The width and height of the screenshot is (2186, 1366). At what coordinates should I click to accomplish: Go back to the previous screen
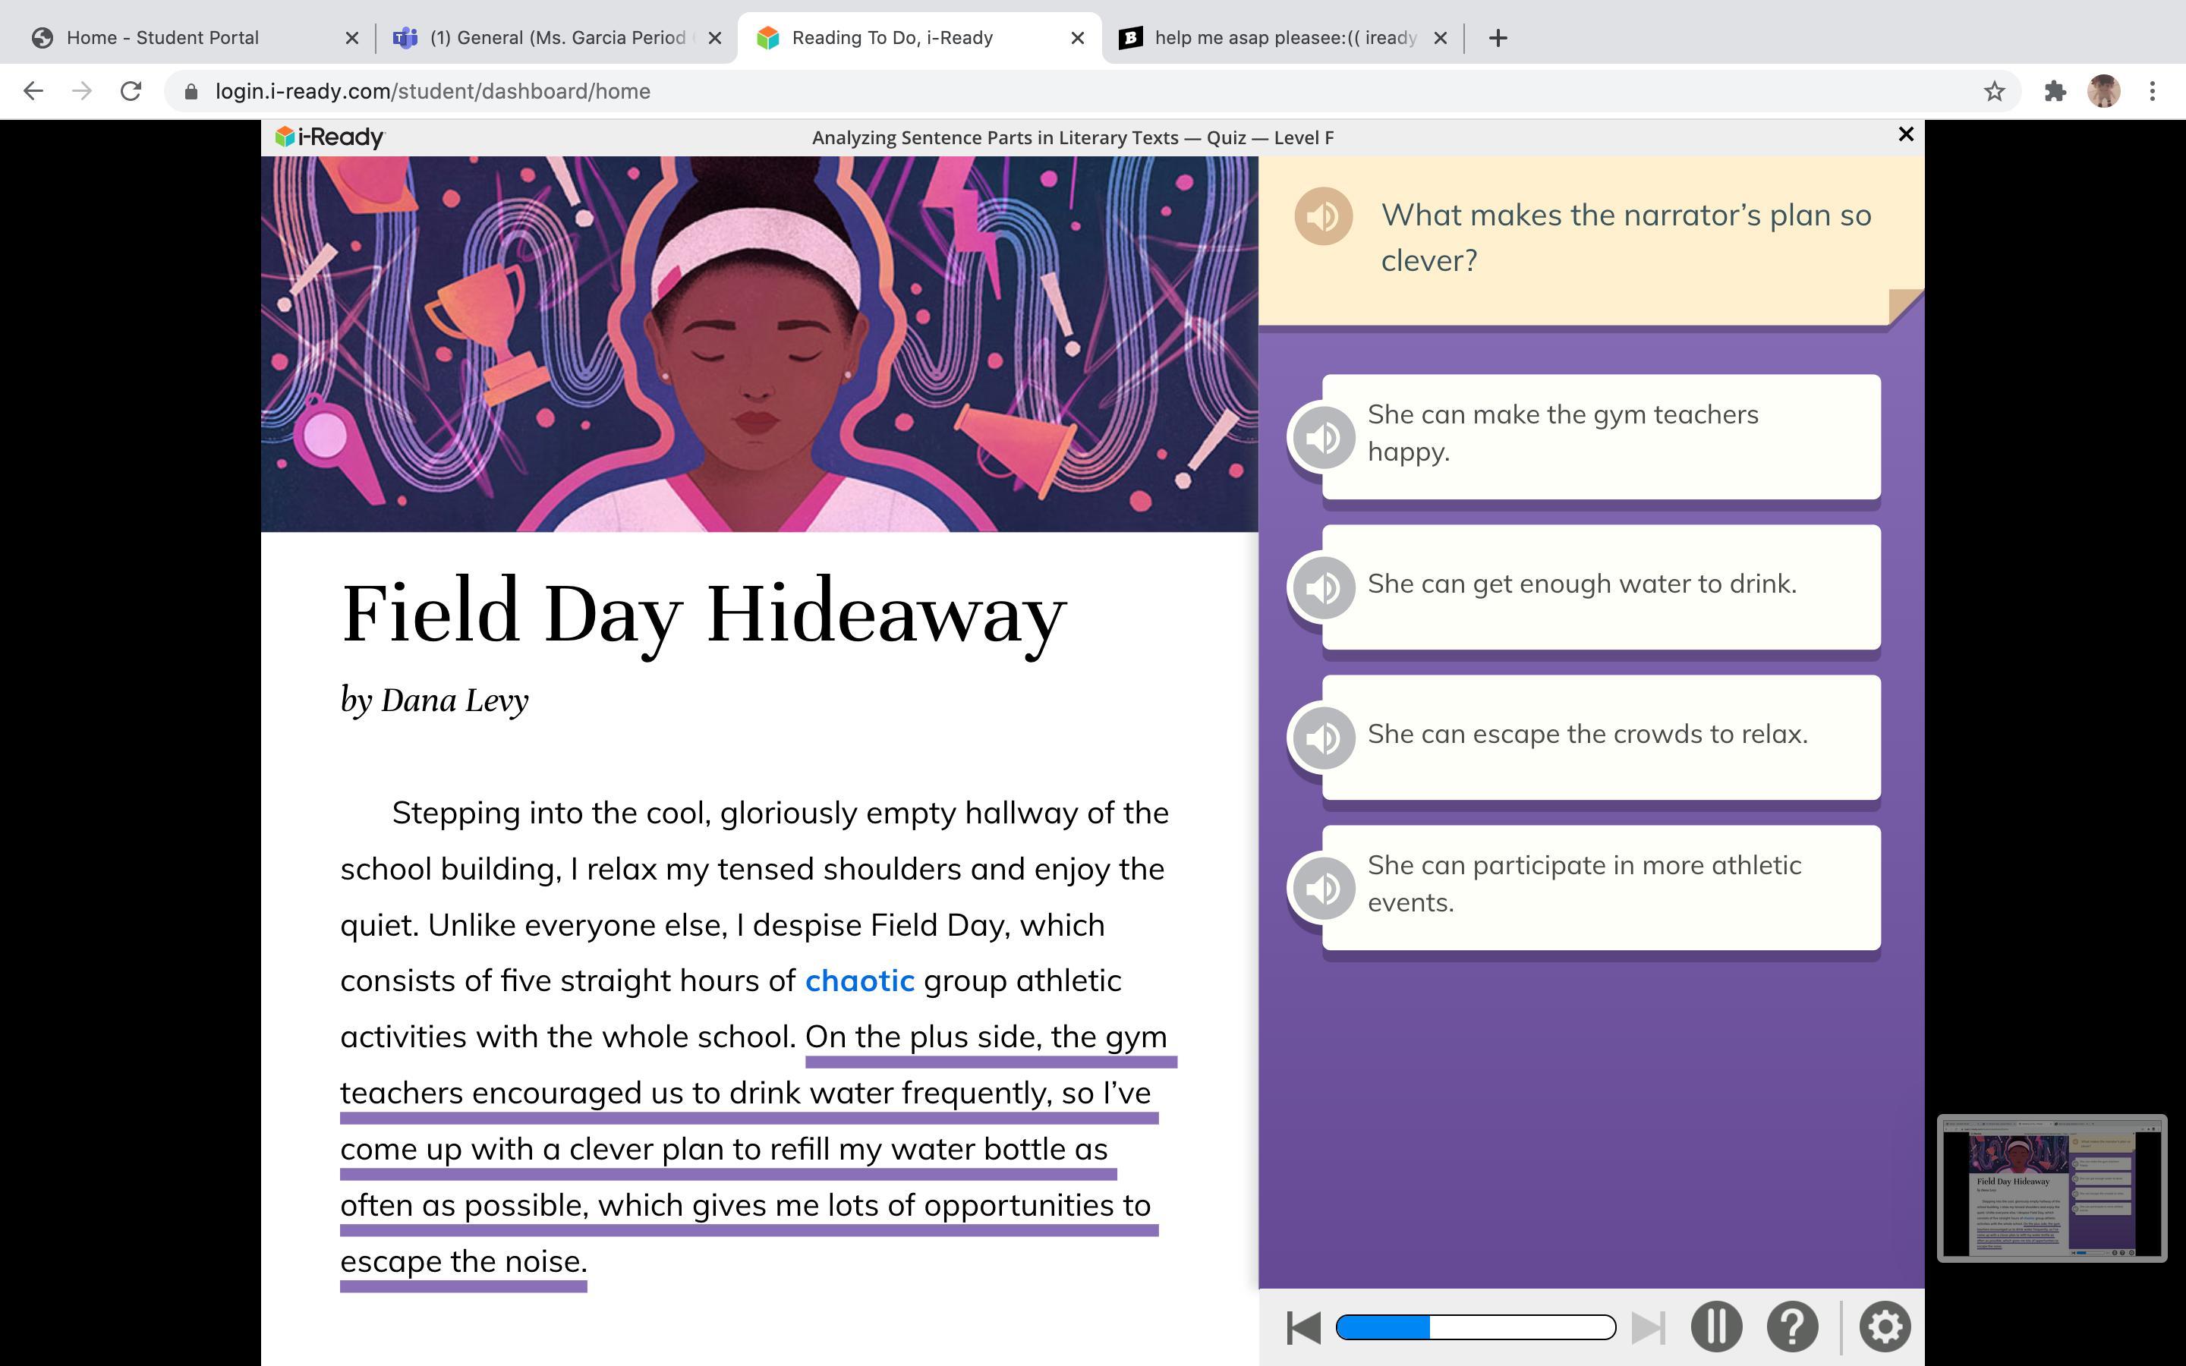[1302, 1327]
